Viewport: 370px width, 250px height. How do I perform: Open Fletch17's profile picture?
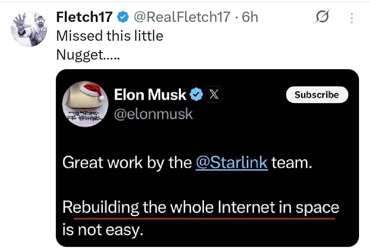pos(29,29)
